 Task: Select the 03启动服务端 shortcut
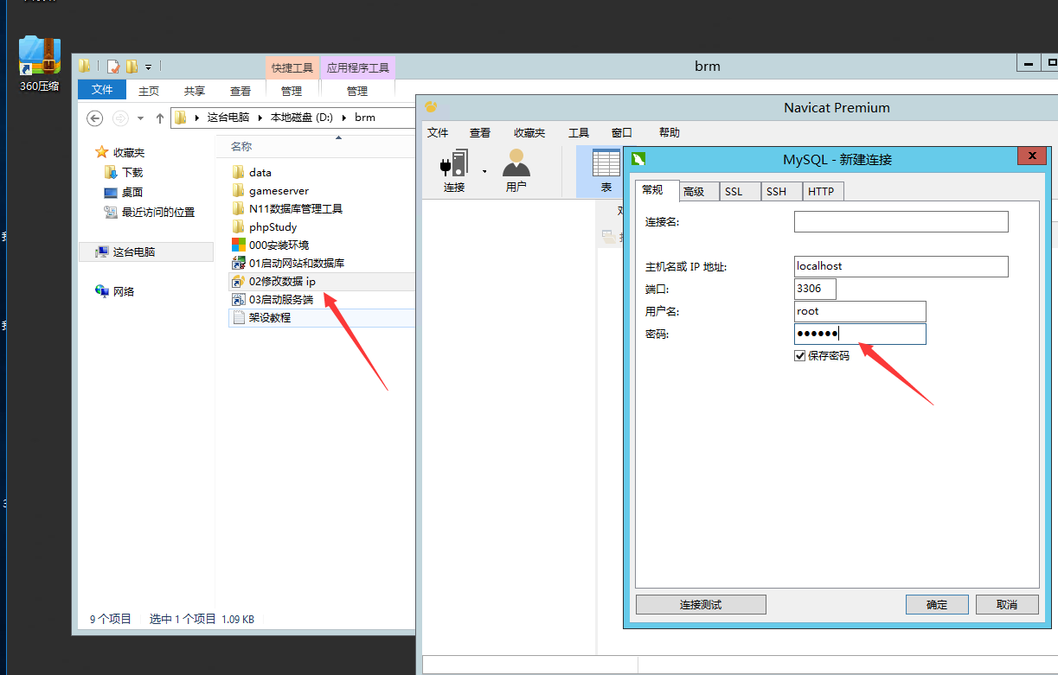[x=273, y=300]
